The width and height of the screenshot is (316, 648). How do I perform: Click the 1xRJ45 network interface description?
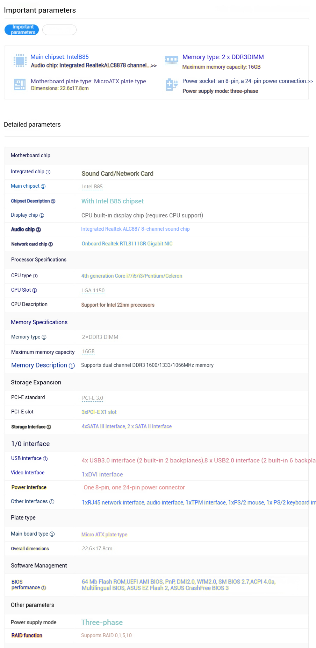pos(199,502)
